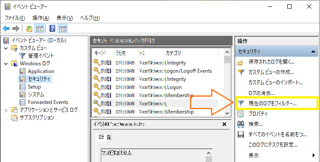This screenshot has height=162, width=320.
Task: Click key icon of Logon event row
Action: (x=96, y=86)
